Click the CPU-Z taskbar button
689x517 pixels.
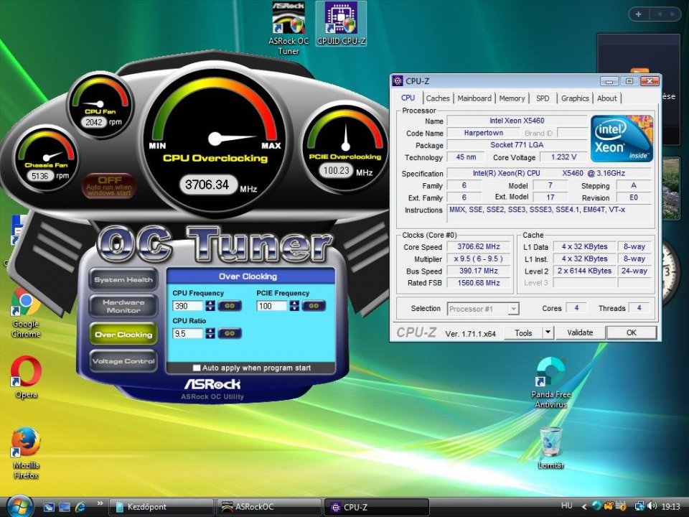[x=377, y=507]
